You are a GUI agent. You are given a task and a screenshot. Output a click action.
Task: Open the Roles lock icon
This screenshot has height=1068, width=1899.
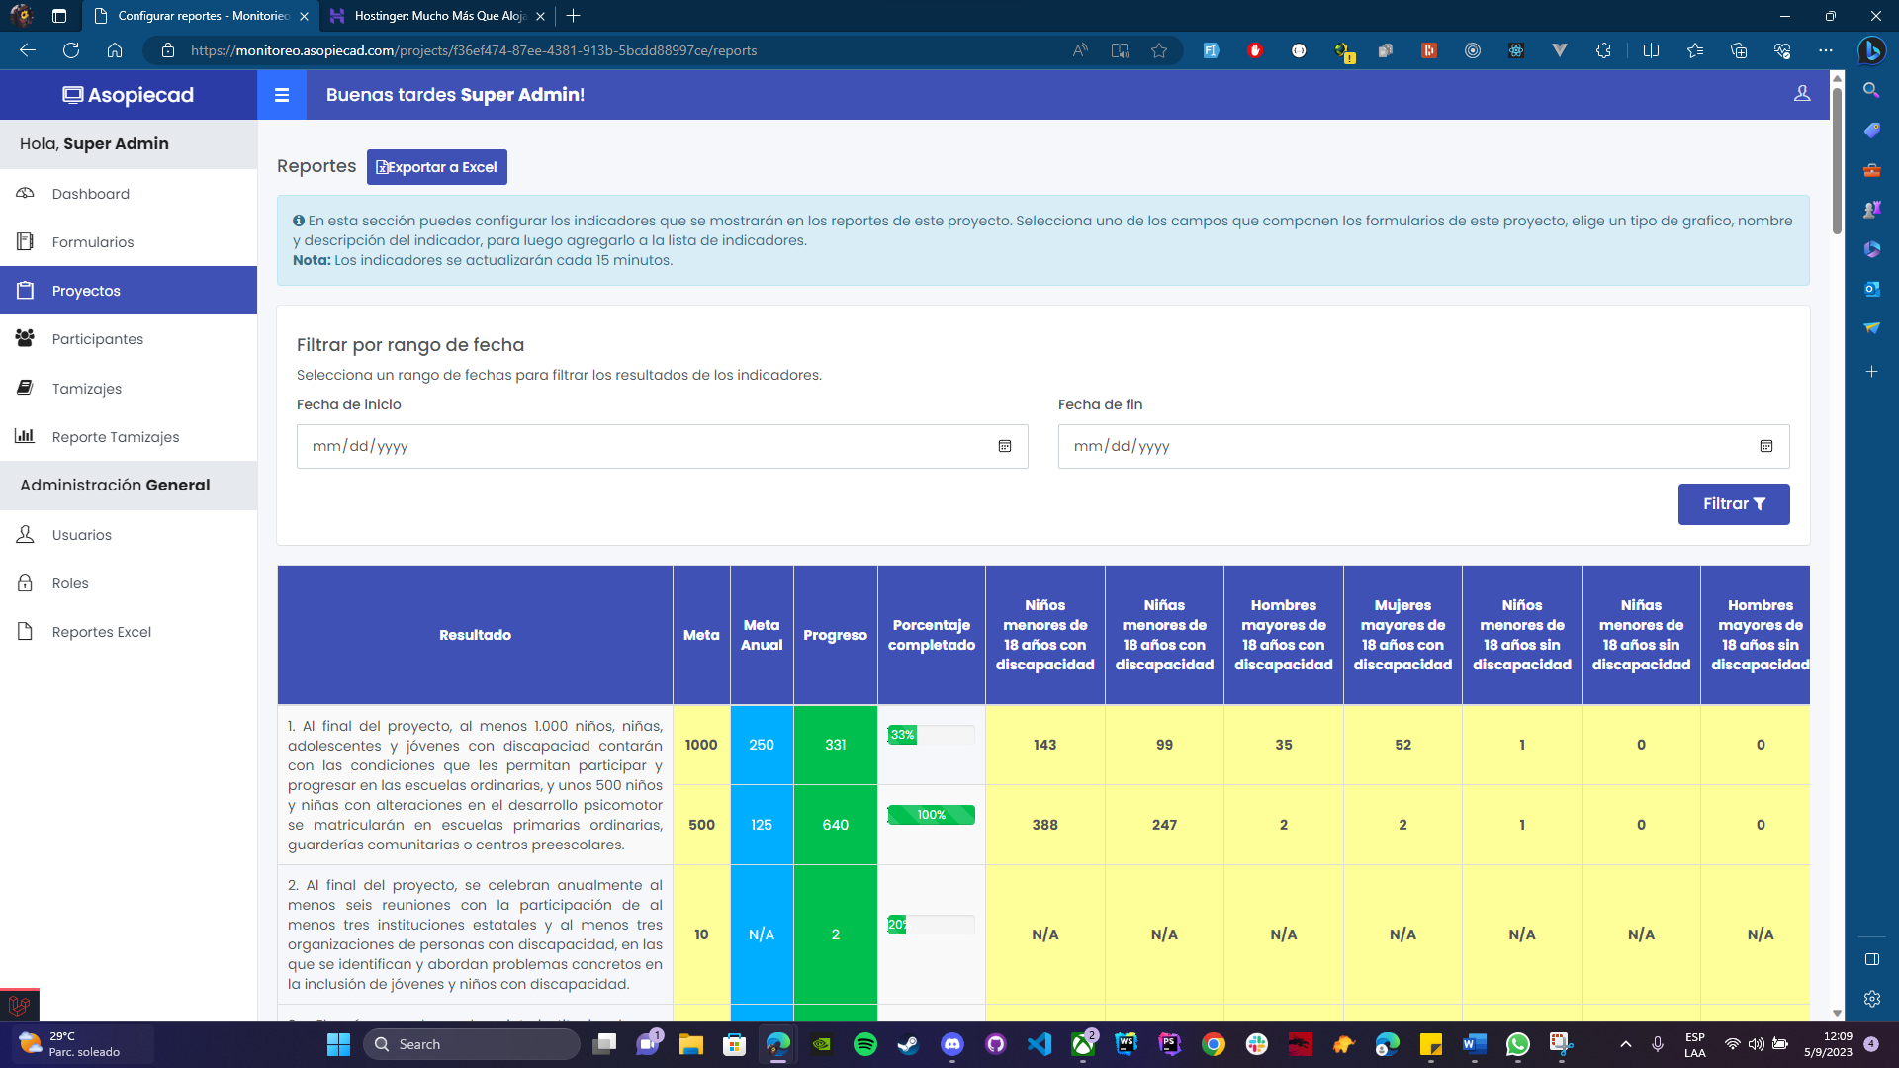[26, 583]
